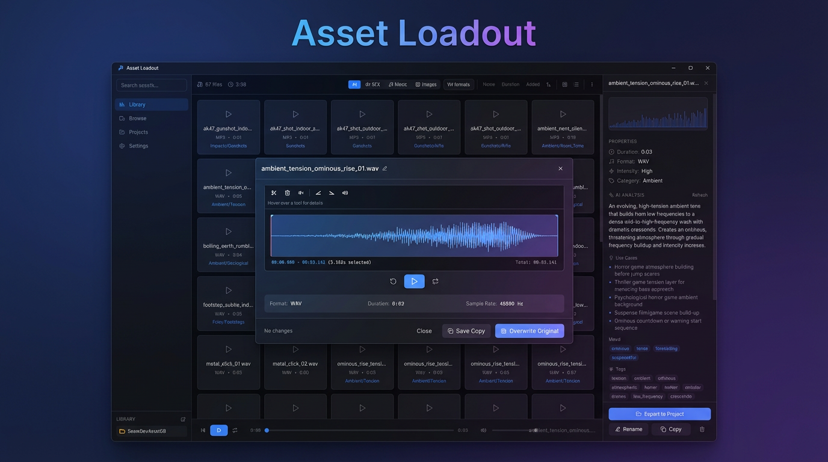Apply the fade out ramp tool

(332, 193)
